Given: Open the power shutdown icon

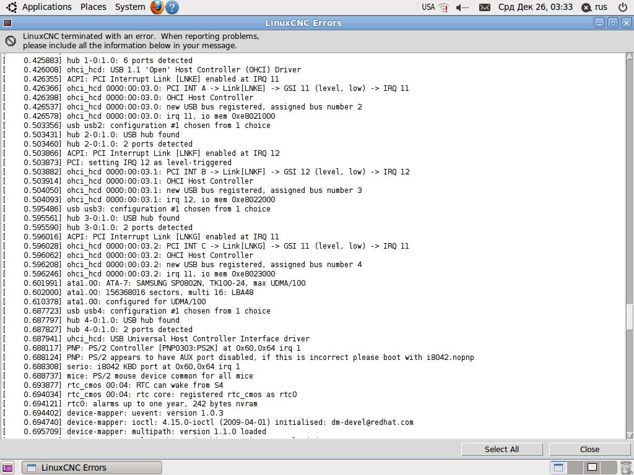Looking at the screenshot, I should (623, 7).
